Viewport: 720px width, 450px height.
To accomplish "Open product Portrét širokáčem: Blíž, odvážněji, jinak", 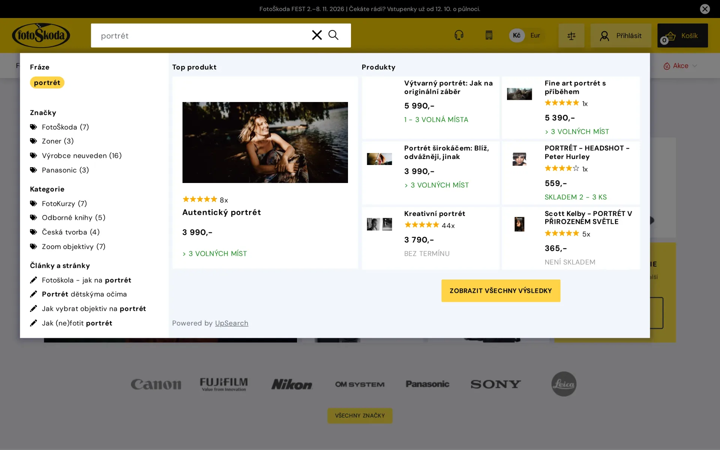I will tap(430, 172).
